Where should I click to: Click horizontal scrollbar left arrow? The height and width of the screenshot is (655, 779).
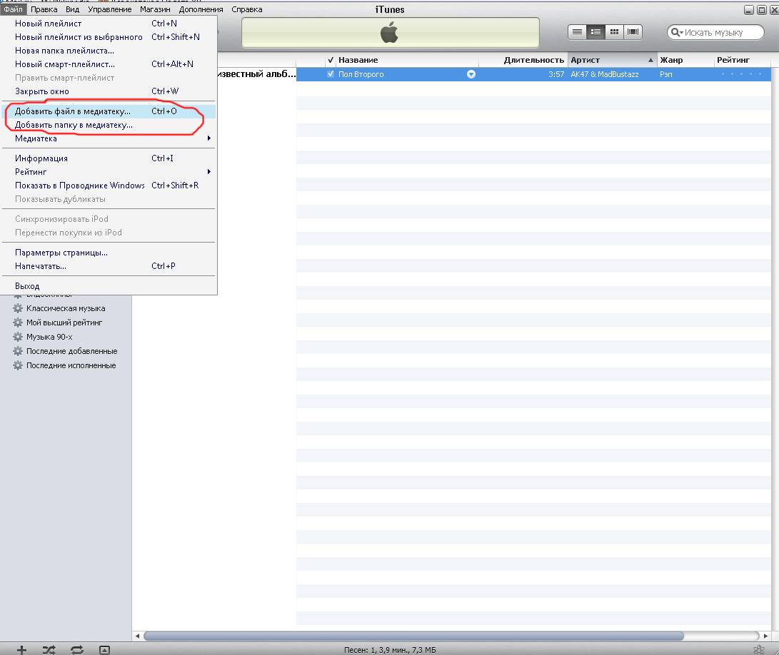[137, 636]
